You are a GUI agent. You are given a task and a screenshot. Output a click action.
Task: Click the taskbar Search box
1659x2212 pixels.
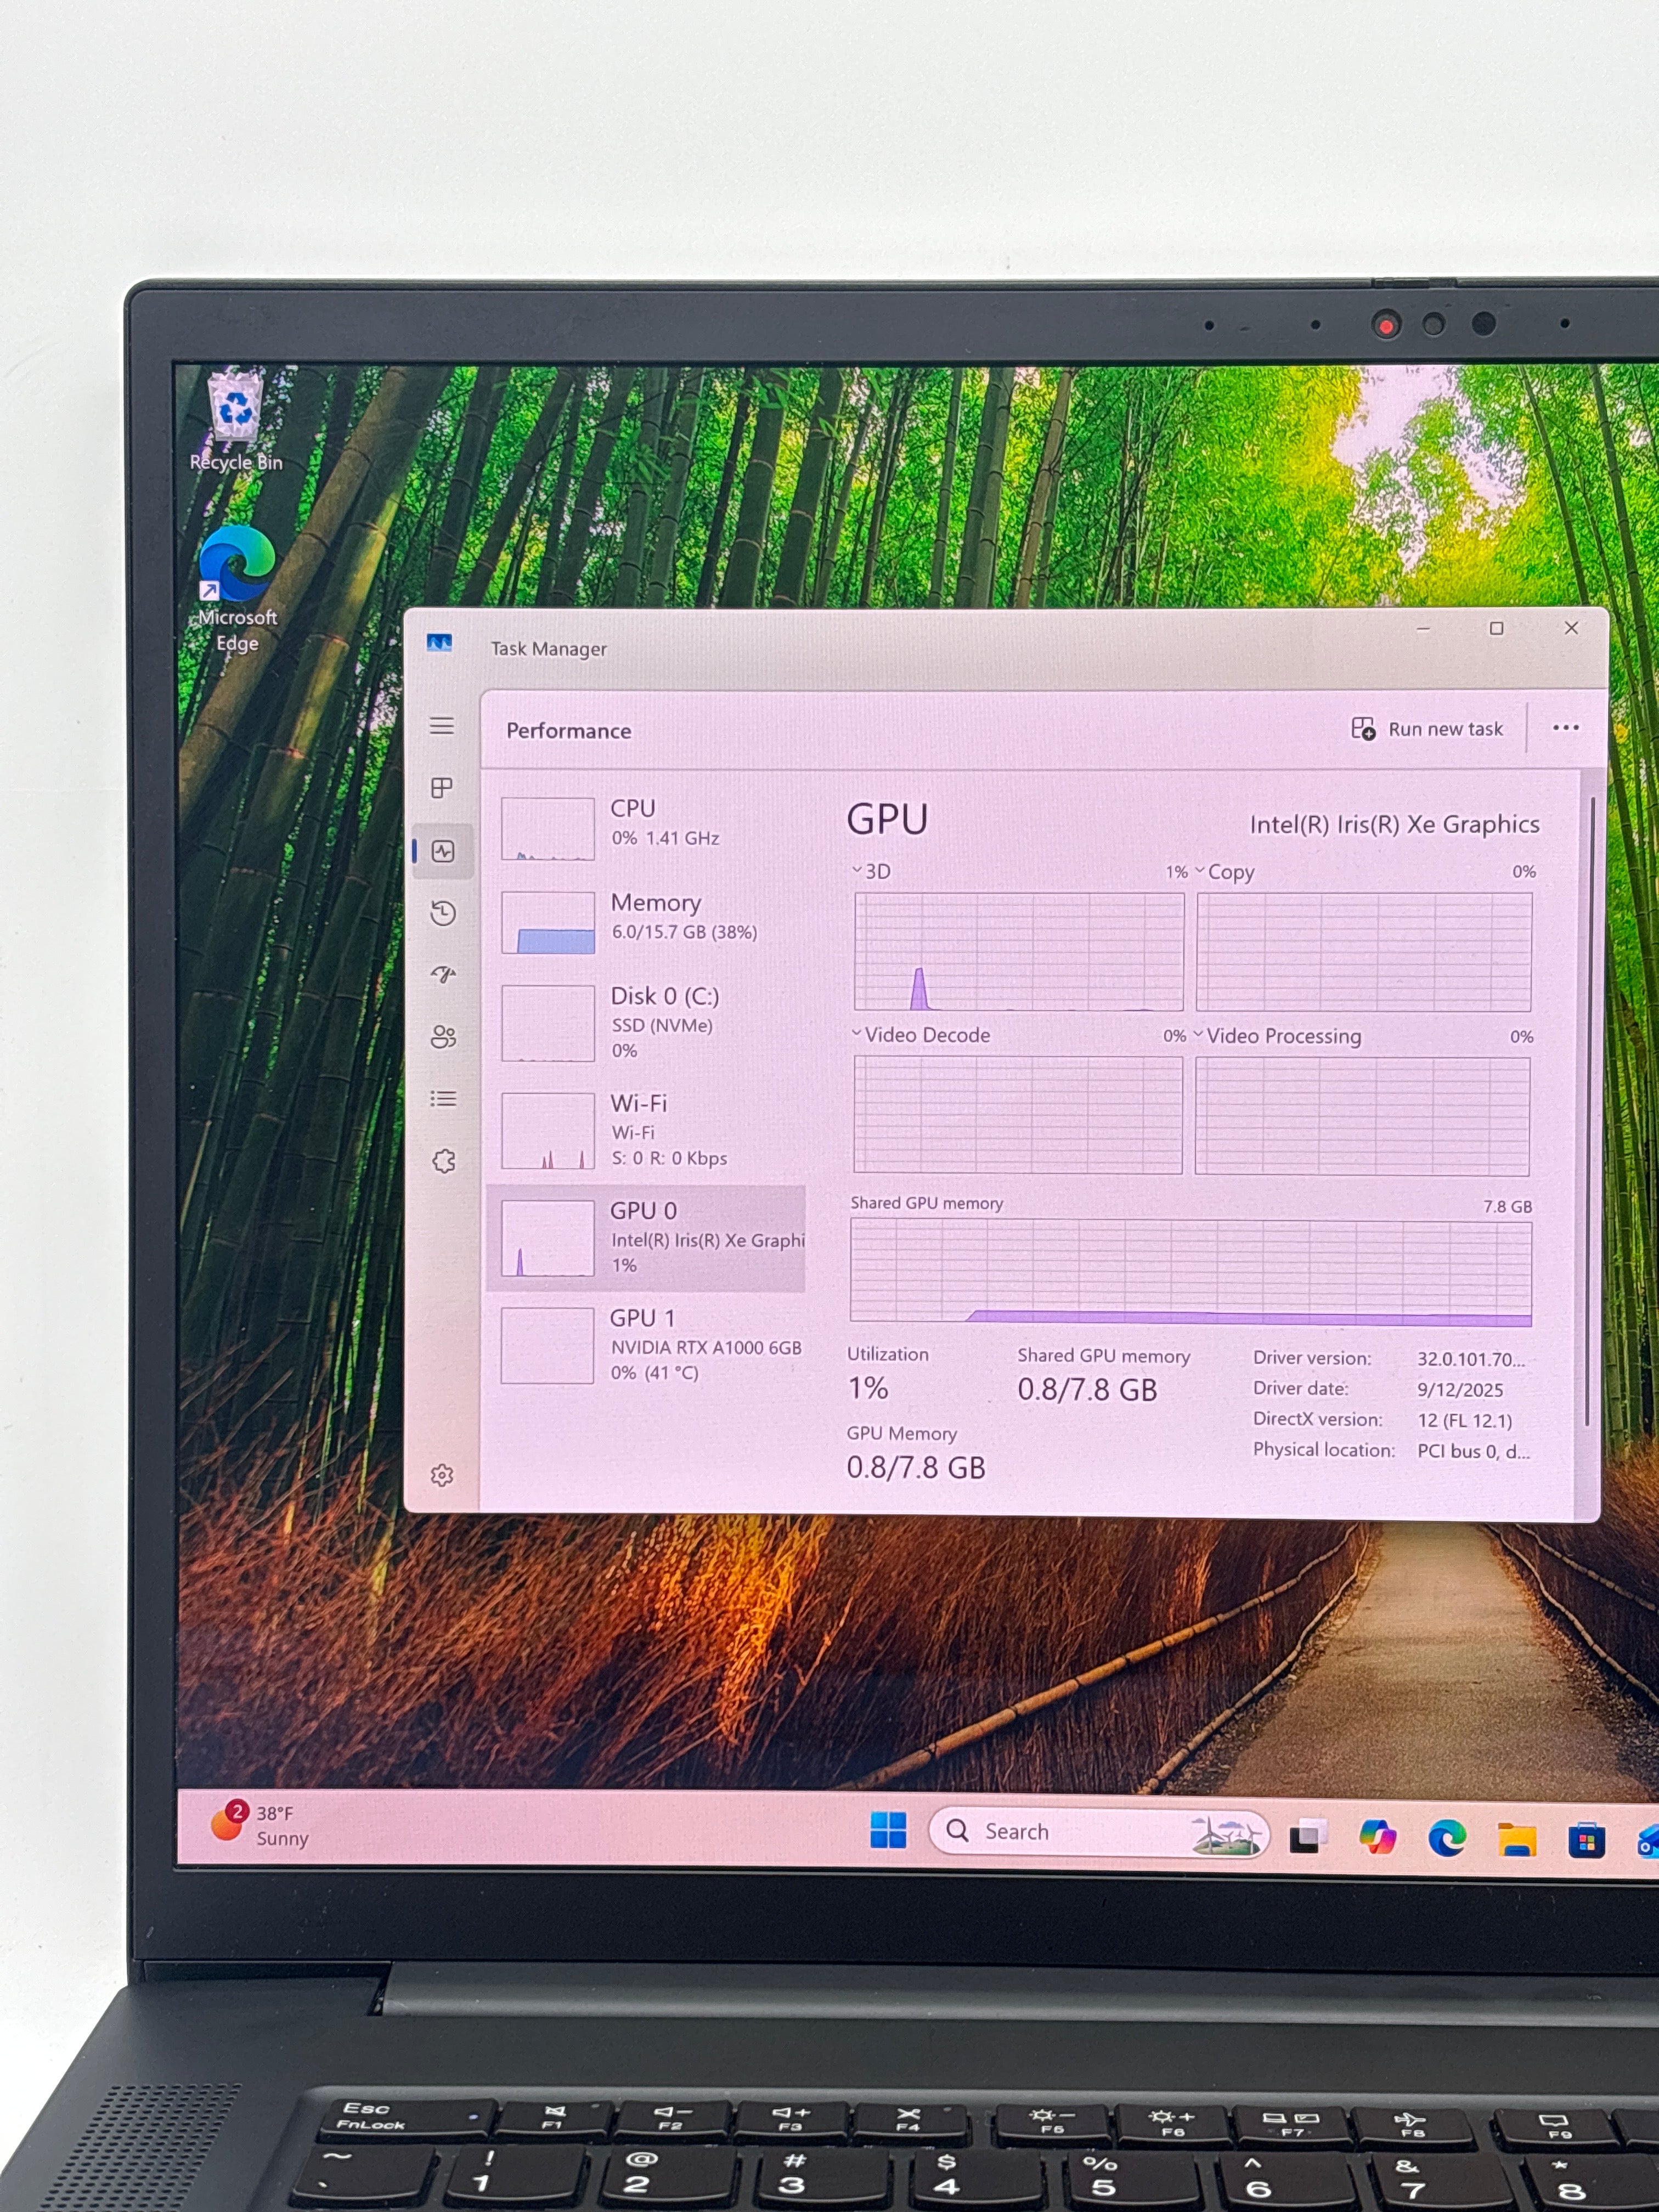[1099, 1832]
